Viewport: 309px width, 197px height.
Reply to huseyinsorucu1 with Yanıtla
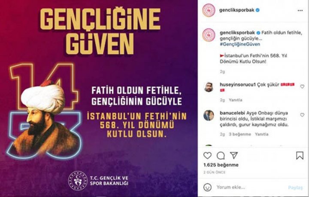(236, 100)
